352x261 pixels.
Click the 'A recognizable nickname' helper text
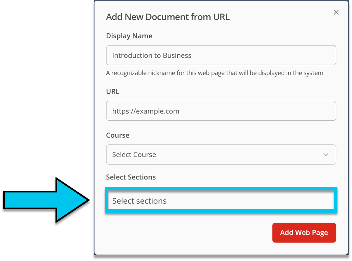(x=215, y=73)
